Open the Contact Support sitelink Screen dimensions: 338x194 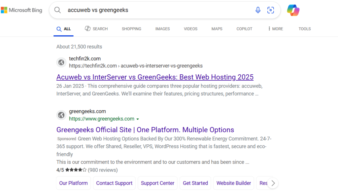pyautogui.click(x=114, y=183)
